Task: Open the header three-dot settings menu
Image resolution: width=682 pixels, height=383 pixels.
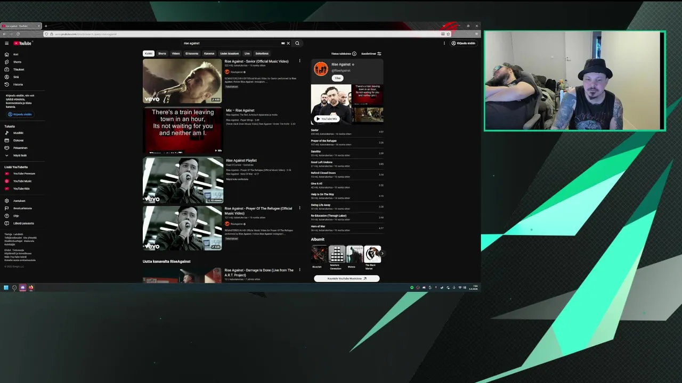Action: click(444, 43)
